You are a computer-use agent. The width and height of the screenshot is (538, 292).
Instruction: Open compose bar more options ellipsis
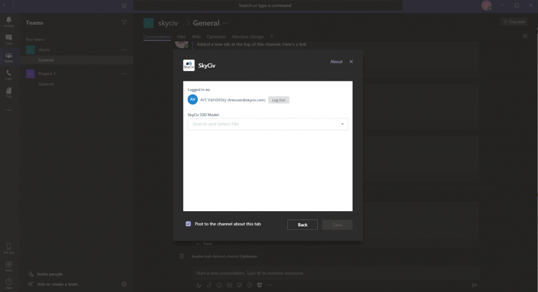(270, 285)
